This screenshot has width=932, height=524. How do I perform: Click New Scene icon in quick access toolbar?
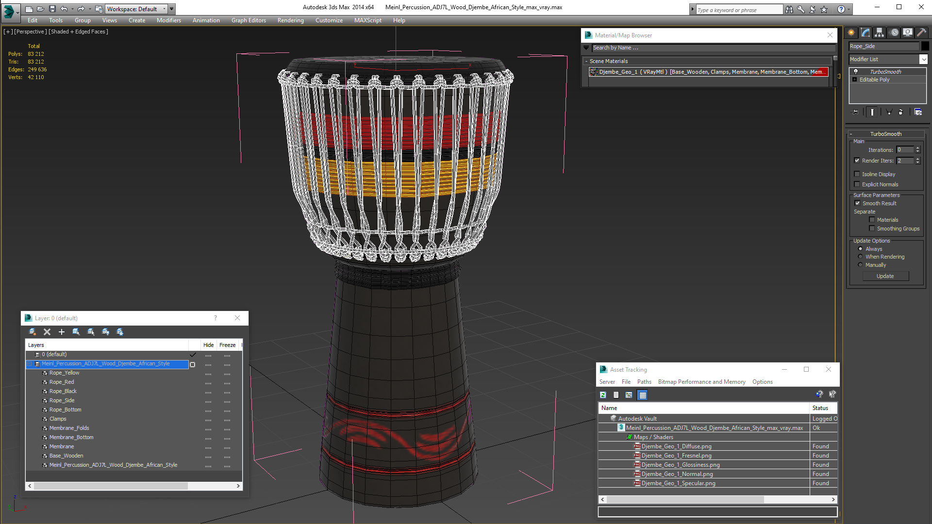pos(29,9)
